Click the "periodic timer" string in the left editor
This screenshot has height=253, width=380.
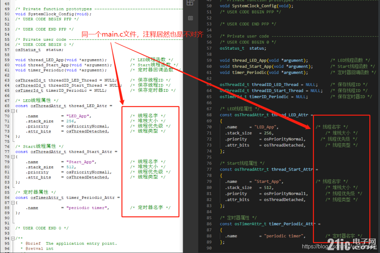point(87,208)
